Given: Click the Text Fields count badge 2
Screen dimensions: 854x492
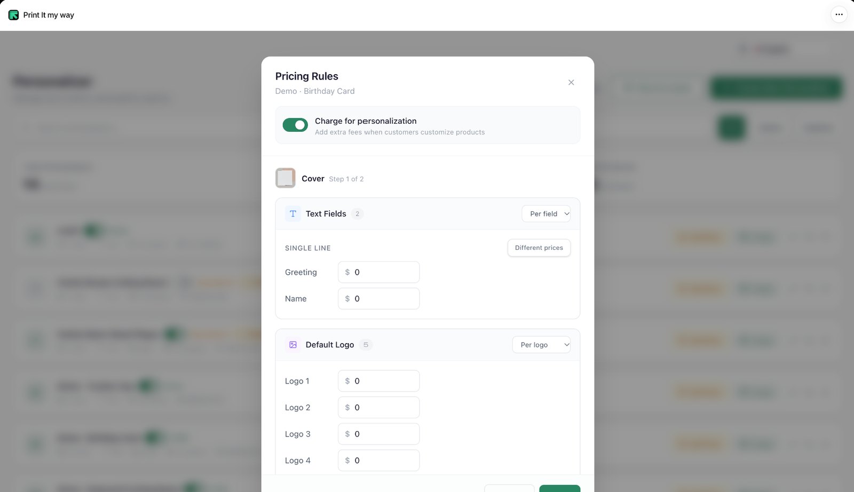Looking at the screenshot, I should click(x=358, y=214).
